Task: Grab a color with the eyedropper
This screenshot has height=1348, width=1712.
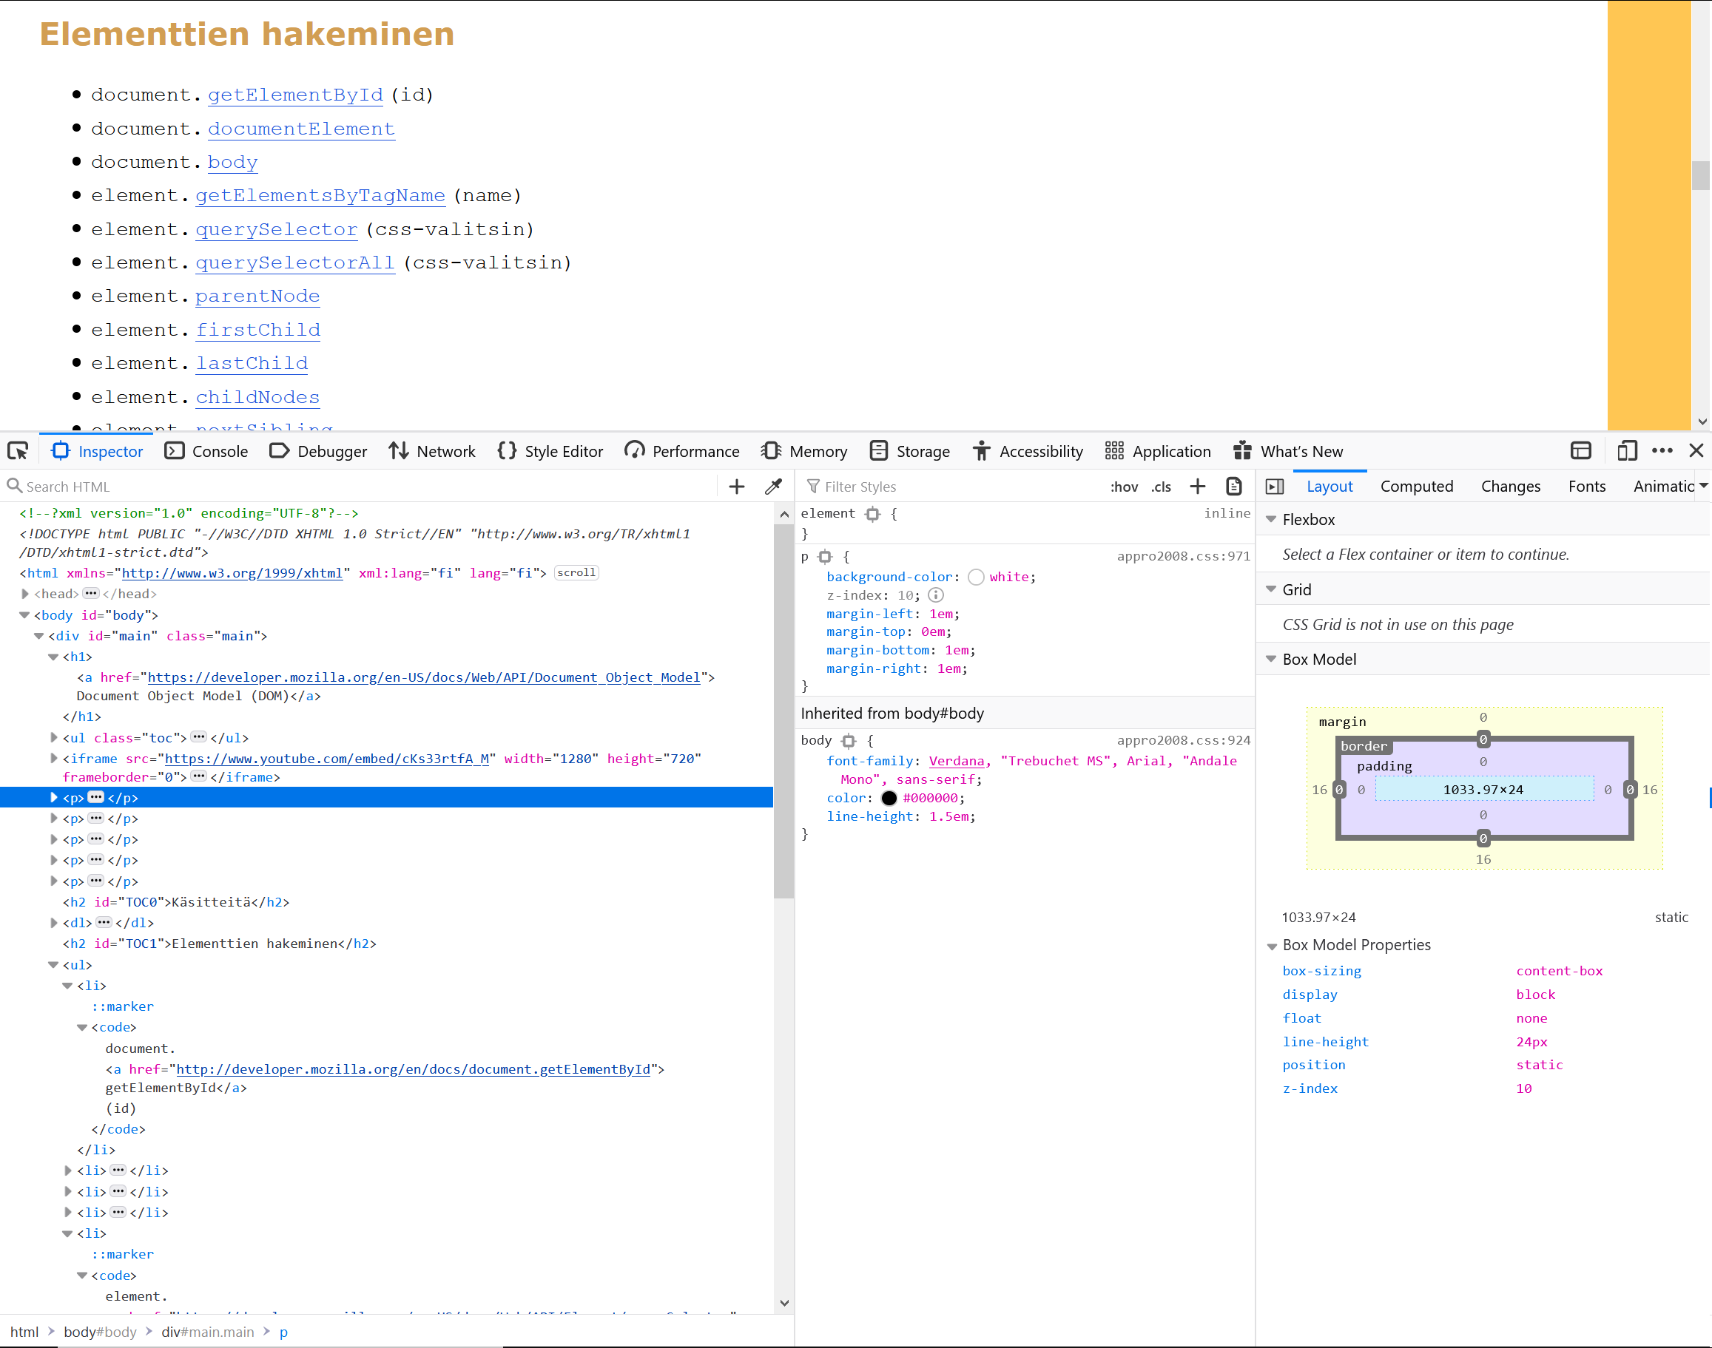Action: [x=774, y=486]
